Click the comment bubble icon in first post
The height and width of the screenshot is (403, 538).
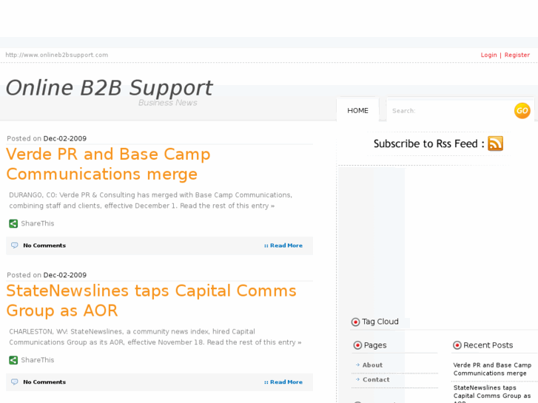[14, 245]
